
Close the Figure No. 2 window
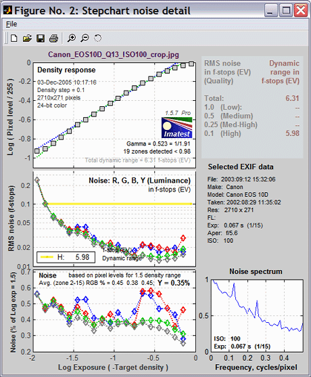301,11
